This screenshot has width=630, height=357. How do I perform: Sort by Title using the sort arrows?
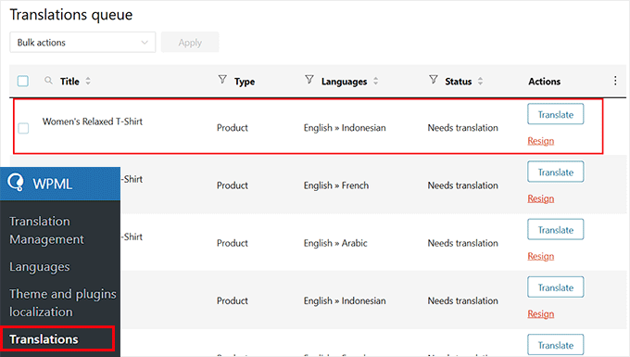88,81
